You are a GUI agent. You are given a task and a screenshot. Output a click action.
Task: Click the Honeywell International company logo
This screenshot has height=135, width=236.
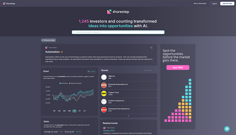pos(104,110)
